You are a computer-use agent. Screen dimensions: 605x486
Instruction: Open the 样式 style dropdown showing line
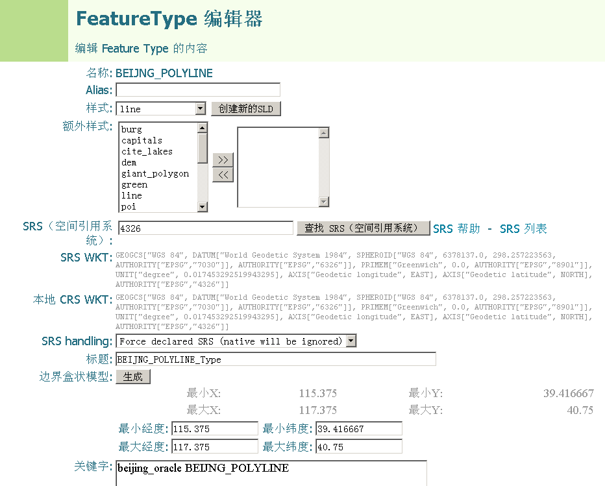pos(161,109)
